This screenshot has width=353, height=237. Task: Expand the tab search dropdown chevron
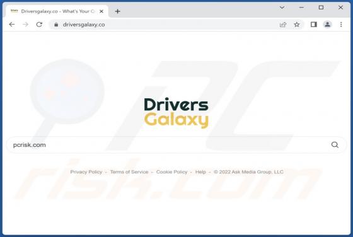click(x=282, y=8)
